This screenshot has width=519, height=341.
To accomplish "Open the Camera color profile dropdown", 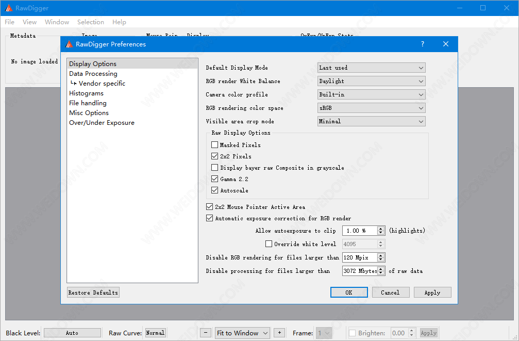I will tap(372, 94).
